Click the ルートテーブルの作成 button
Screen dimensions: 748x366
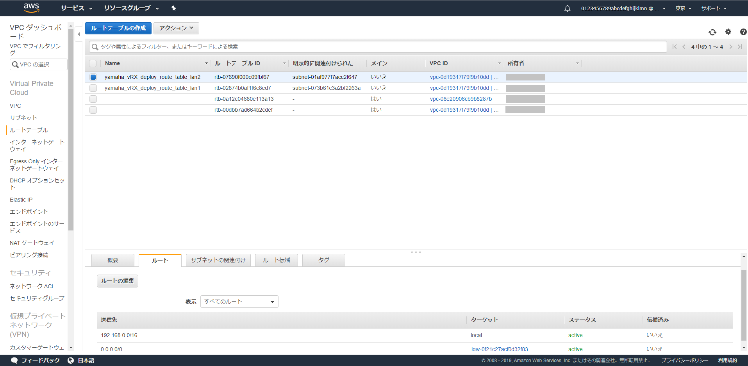[118, 28]
